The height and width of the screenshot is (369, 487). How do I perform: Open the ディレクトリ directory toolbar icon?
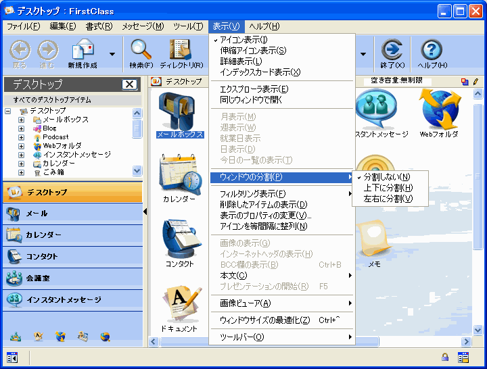[x=180, y=49]
